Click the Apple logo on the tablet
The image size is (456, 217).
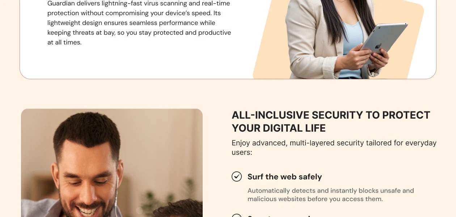(x=378, y=46)
